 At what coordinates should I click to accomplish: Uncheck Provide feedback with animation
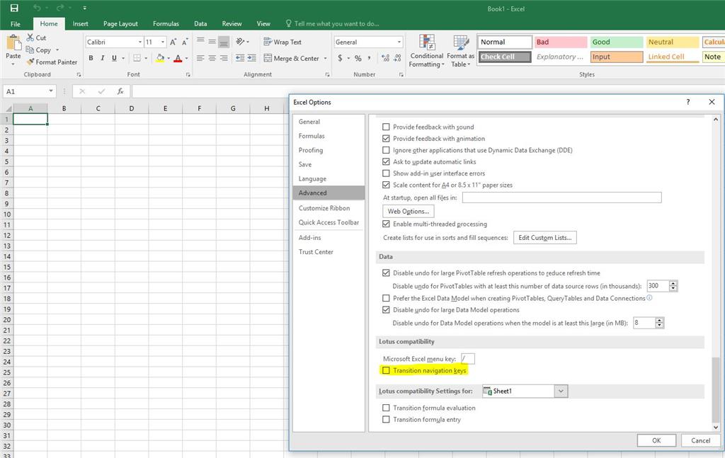pos(386,138)
